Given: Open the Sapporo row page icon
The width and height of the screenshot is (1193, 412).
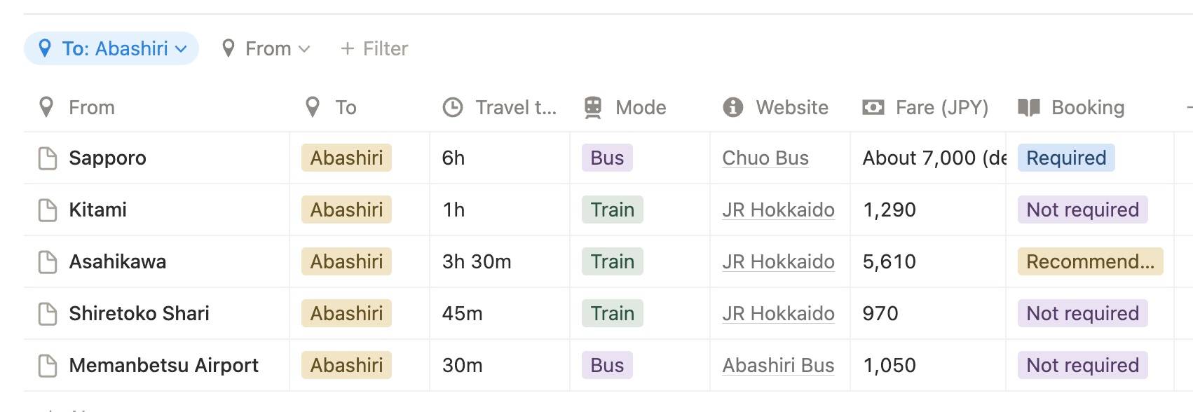Looking at the screenshot, I should [48, 158].
